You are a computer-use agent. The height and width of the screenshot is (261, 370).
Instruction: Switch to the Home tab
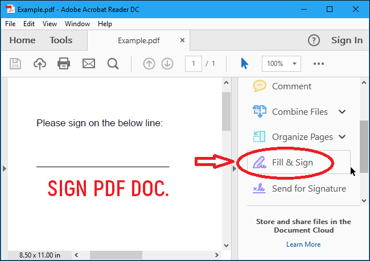(22, 40)
